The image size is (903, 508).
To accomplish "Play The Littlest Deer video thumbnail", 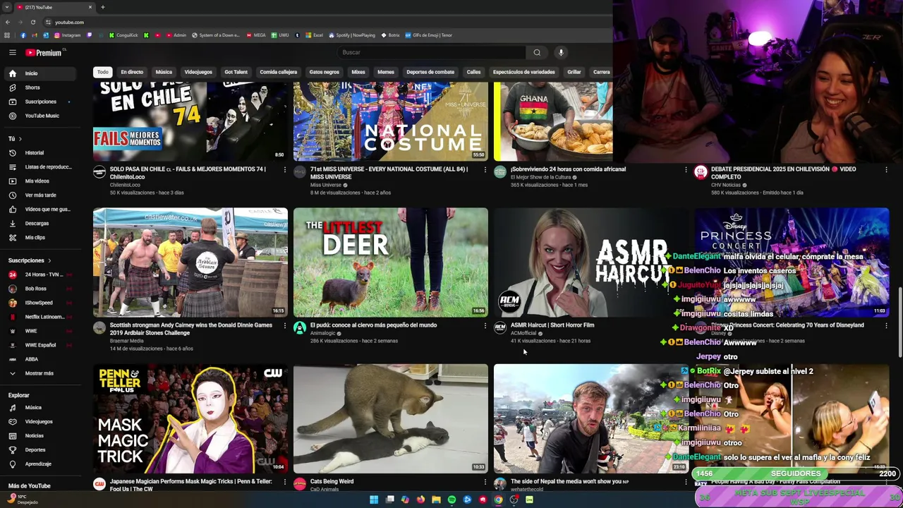I will tap(391, 262).
